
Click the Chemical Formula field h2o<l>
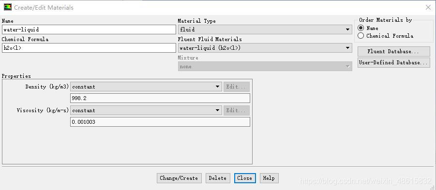tap(89, 48)
